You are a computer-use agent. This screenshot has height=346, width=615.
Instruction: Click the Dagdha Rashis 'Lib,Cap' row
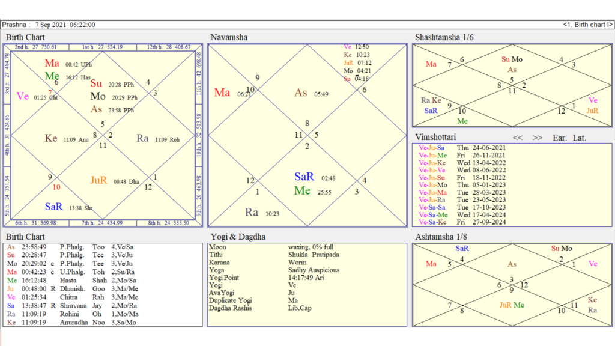260,308
